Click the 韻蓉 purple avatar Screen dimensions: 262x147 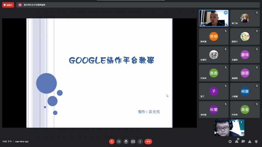pyautogui.click(x=245, y=73)
